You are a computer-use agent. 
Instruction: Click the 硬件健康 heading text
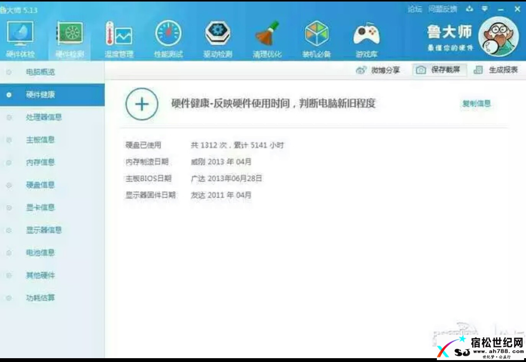click(273, 103)
